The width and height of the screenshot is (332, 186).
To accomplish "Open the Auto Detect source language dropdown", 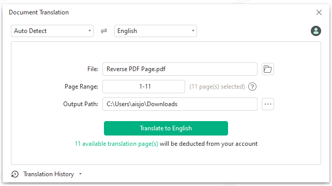I will tap(52, 31).
